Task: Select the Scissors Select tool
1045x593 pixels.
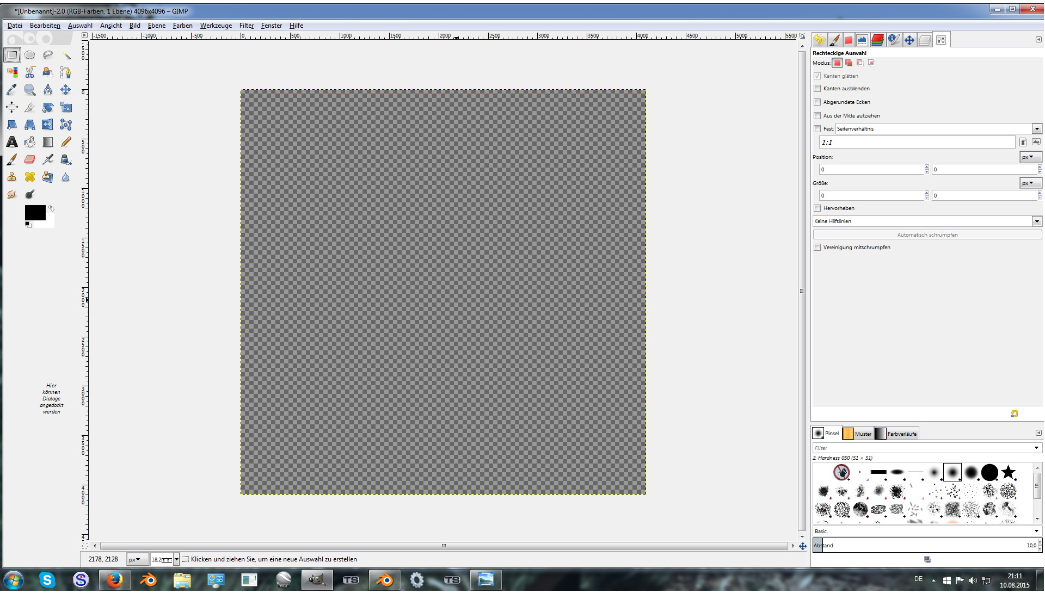Action: (30, 72)
